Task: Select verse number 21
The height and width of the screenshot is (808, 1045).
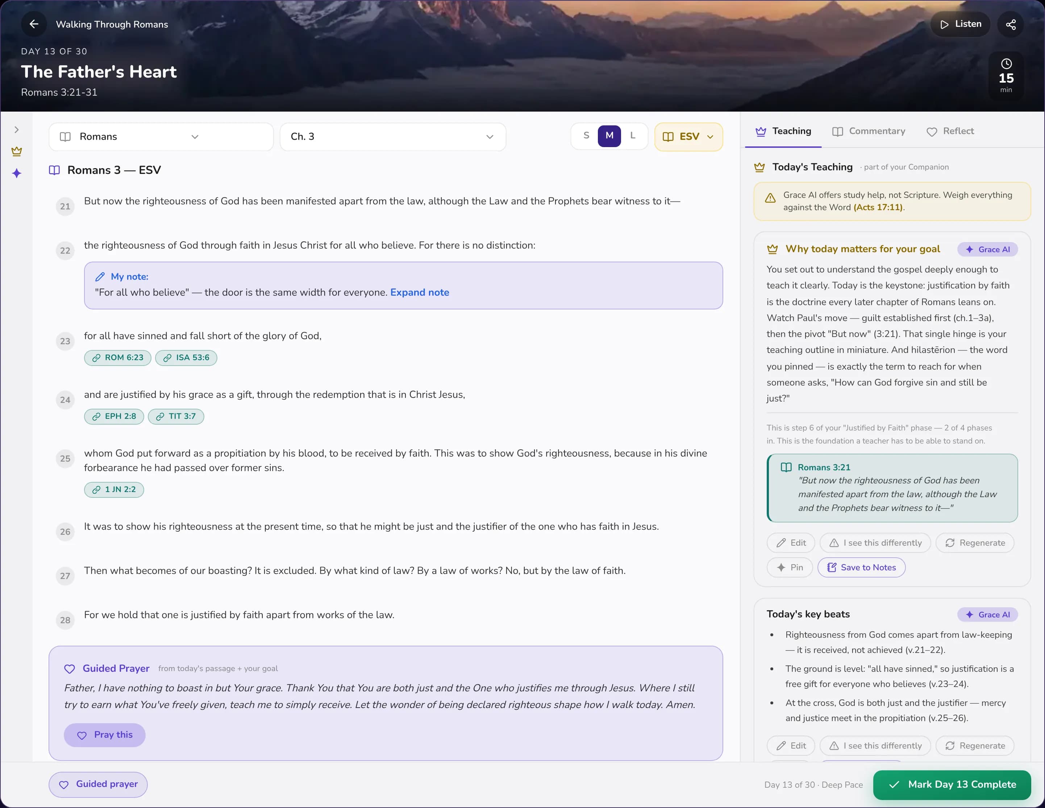Action: pos(65,207)
